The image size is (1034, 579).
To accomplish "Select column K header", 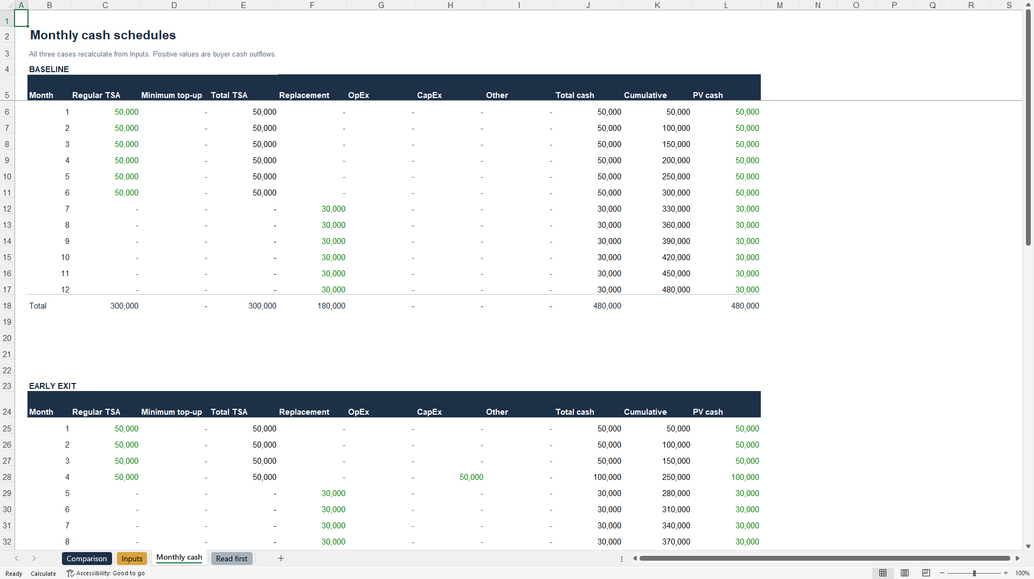I will (657, 5).
